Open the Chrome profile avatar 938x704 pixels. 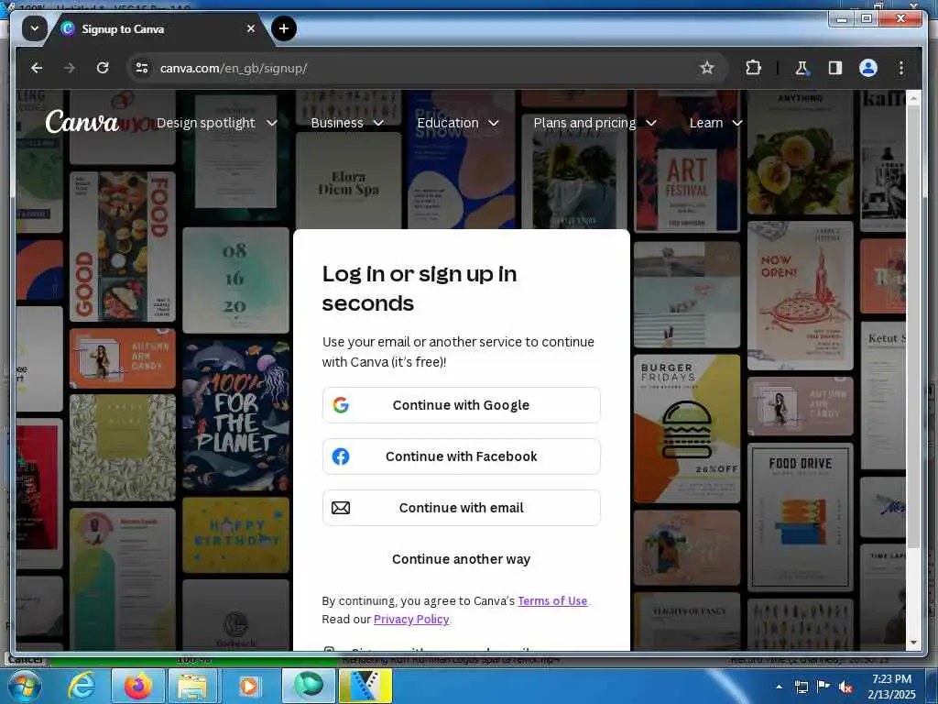tap(868, 68)
